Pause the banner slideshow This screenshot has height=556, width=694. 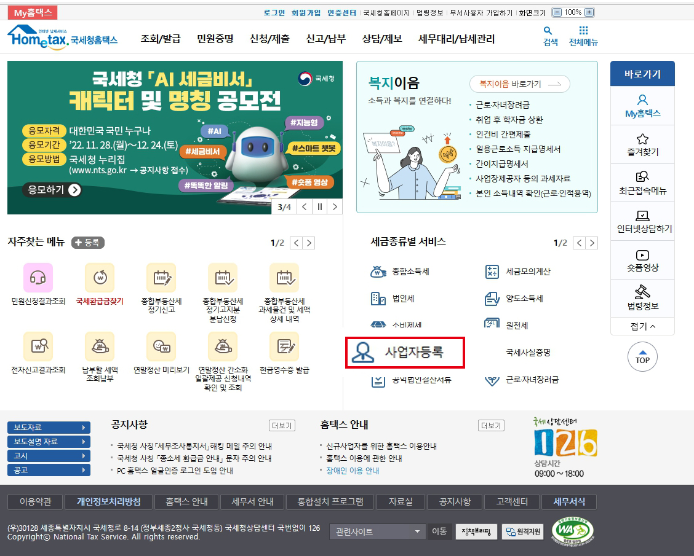pyautogui.click(x=319, y=207)
